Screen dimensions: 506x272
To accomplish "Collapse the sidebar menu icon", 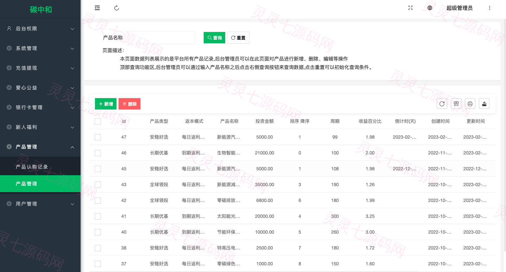I will 97,8.
